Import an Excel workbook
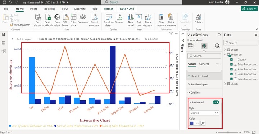This screenshot has width=259, height=134. coord(47,20)
